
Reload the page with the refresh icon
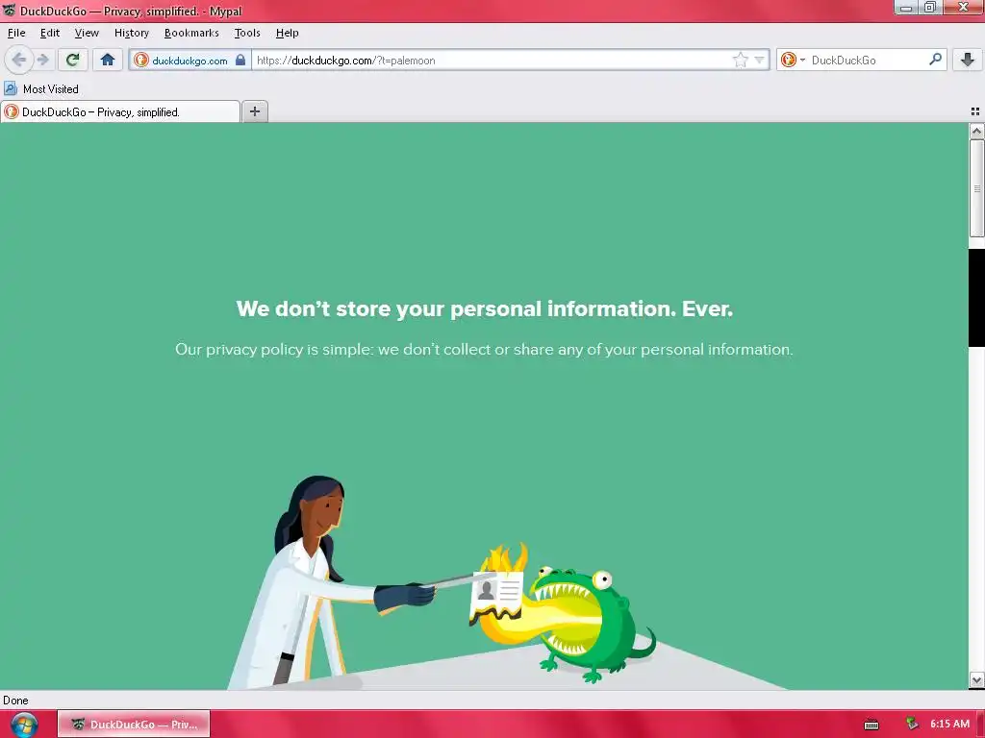point(72,61)
